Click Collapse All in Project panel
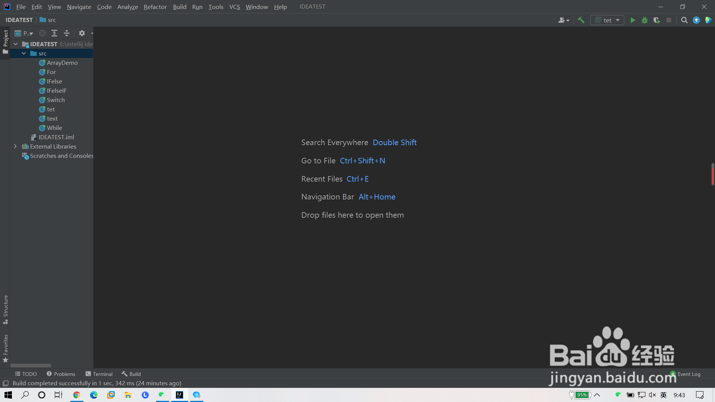 67,33
